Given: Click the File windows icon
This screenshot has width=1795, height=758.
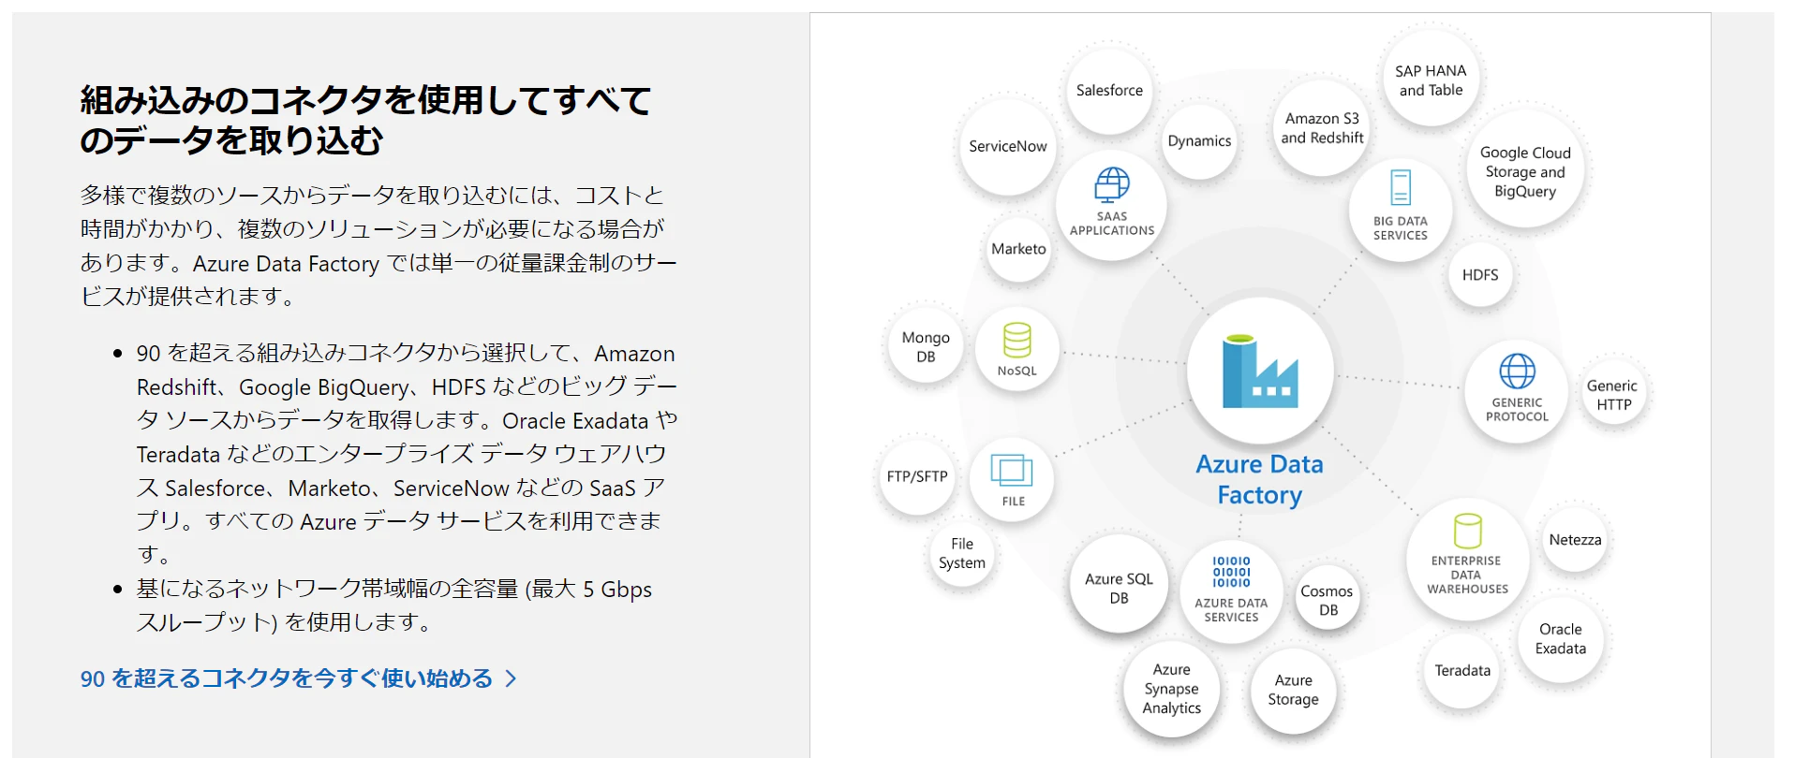Looking at the screenshot, I should click(1012, 471).
